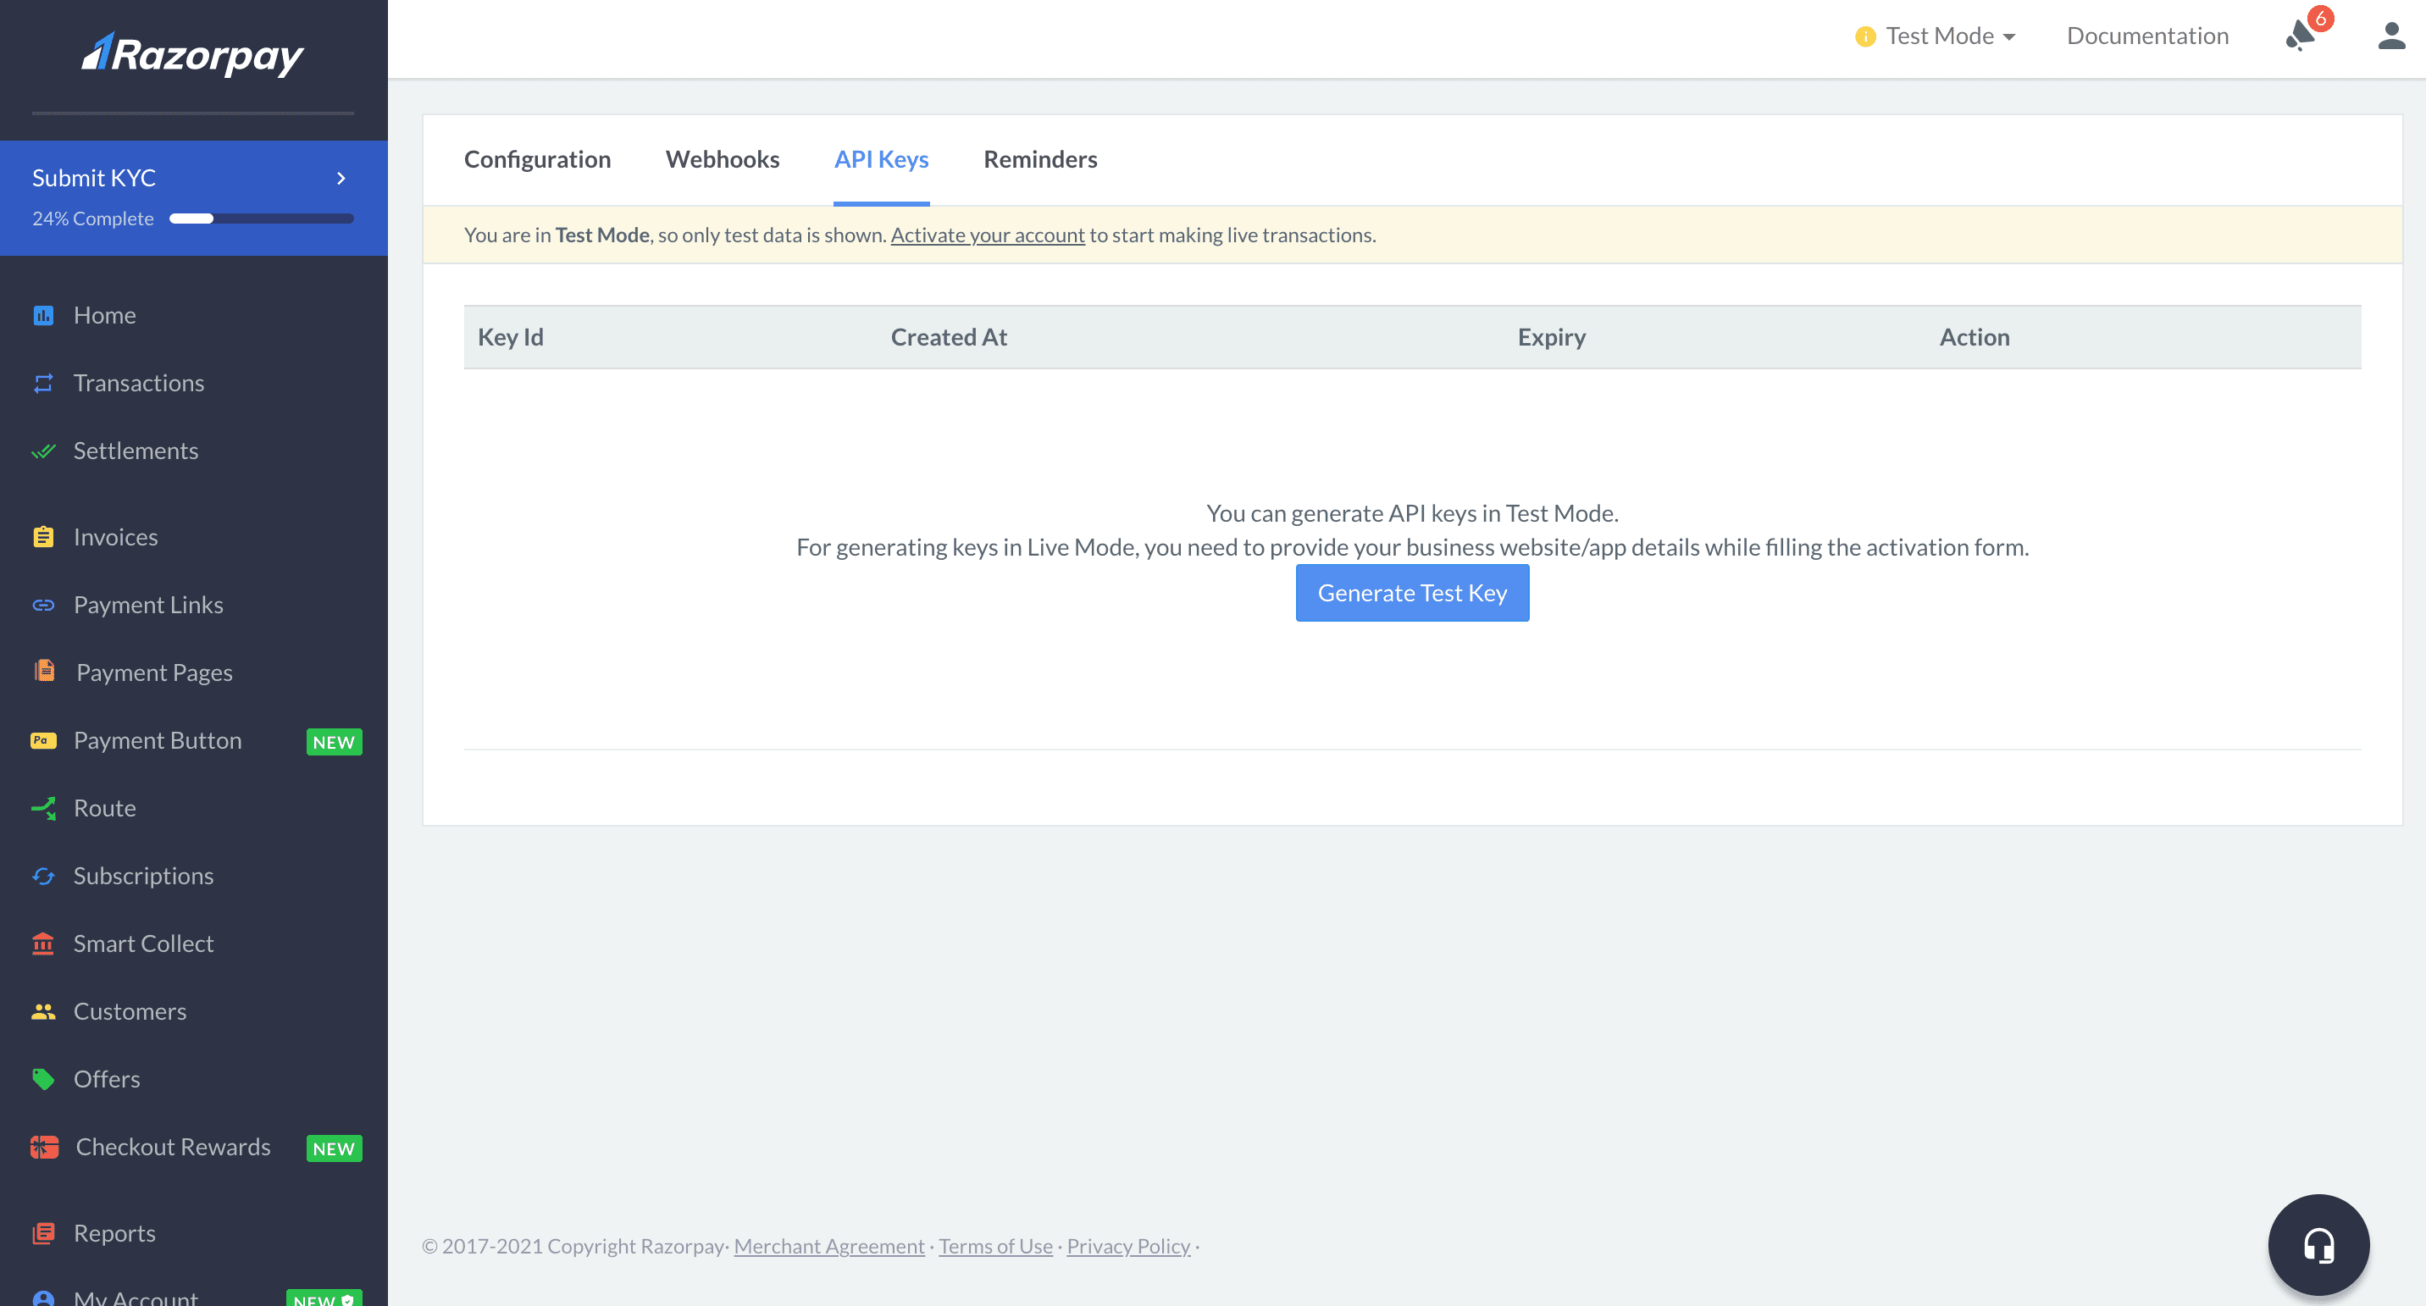This screenshot has height=1306, width=2426.
Task: Click the Offers tag icon
Action: click(43, 1079)
